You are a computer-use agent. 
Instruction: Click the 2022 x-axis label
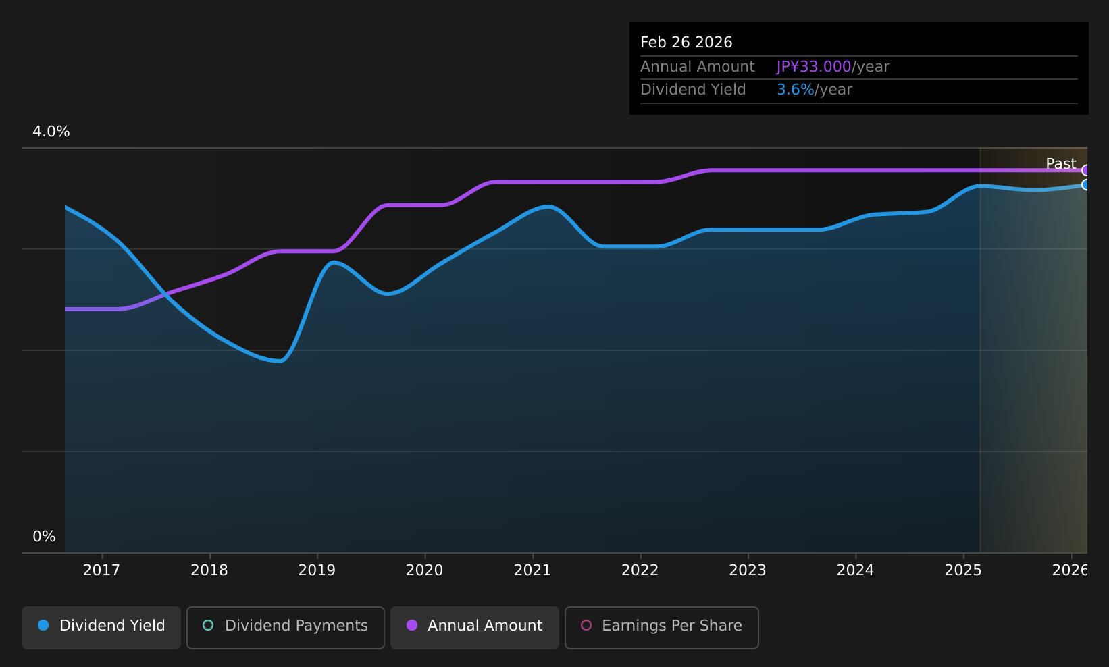[x=640, y=570]
